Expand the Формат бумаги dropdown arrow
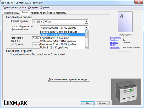The width and height of the screenshot is (144, 108). 86,22
